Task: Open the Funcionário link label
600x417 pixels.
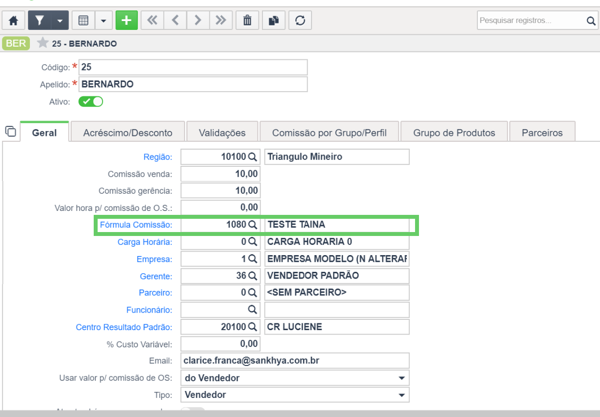Action: (x=149, y=310)
